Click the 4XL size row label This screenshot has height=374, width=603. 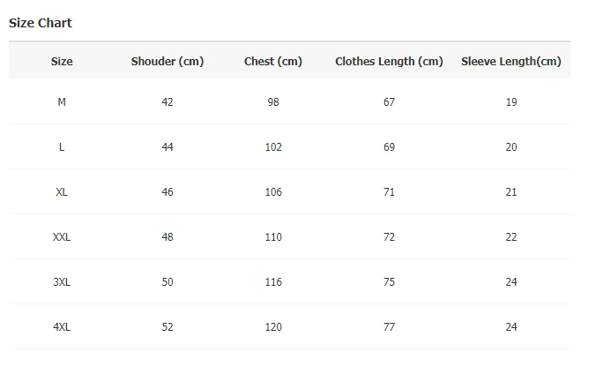coord(62,327)
